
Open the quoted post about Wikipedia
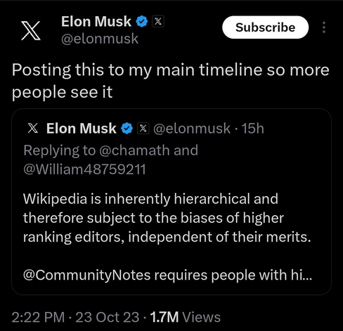click(x=171, y=202)
